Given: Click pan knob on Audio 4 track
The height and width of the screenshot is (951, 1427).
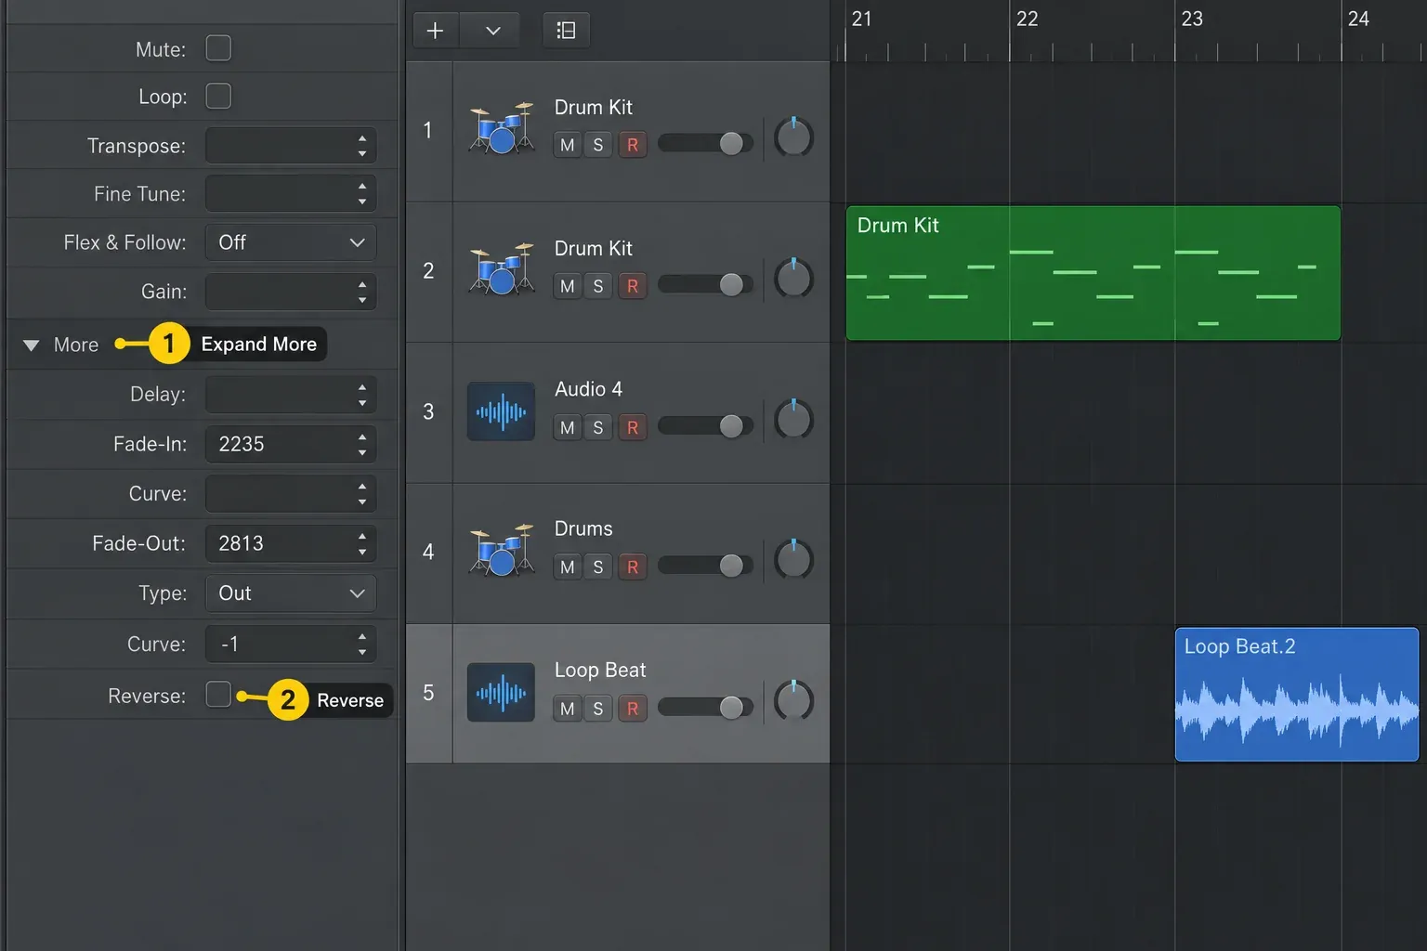Looking at the screenshot, I should click(x=793, y=420).
